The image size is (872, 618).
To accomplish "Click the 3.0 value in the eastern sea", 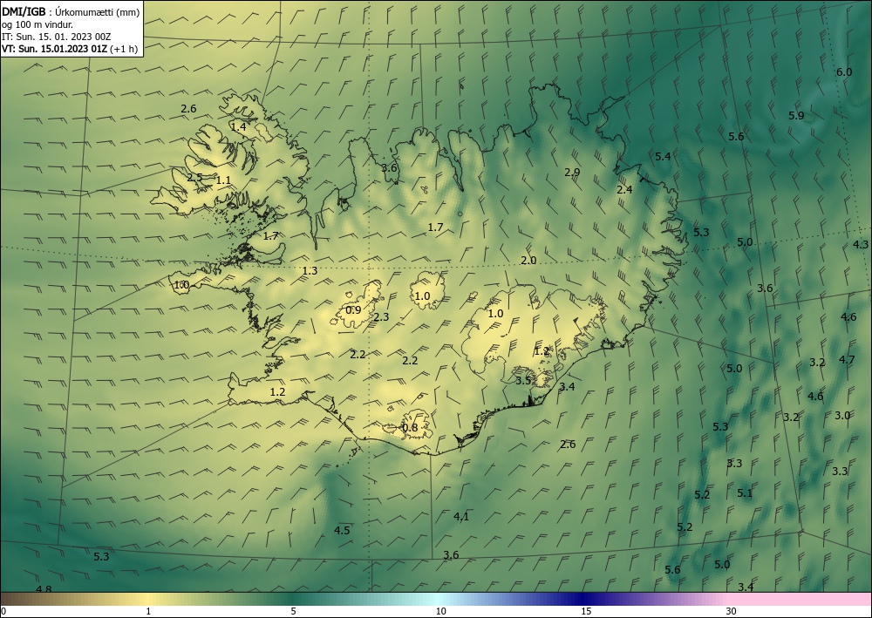I will [x=842, y=416].
